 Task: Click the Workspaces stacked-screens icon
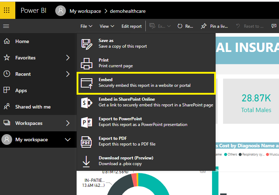(7, 123)
